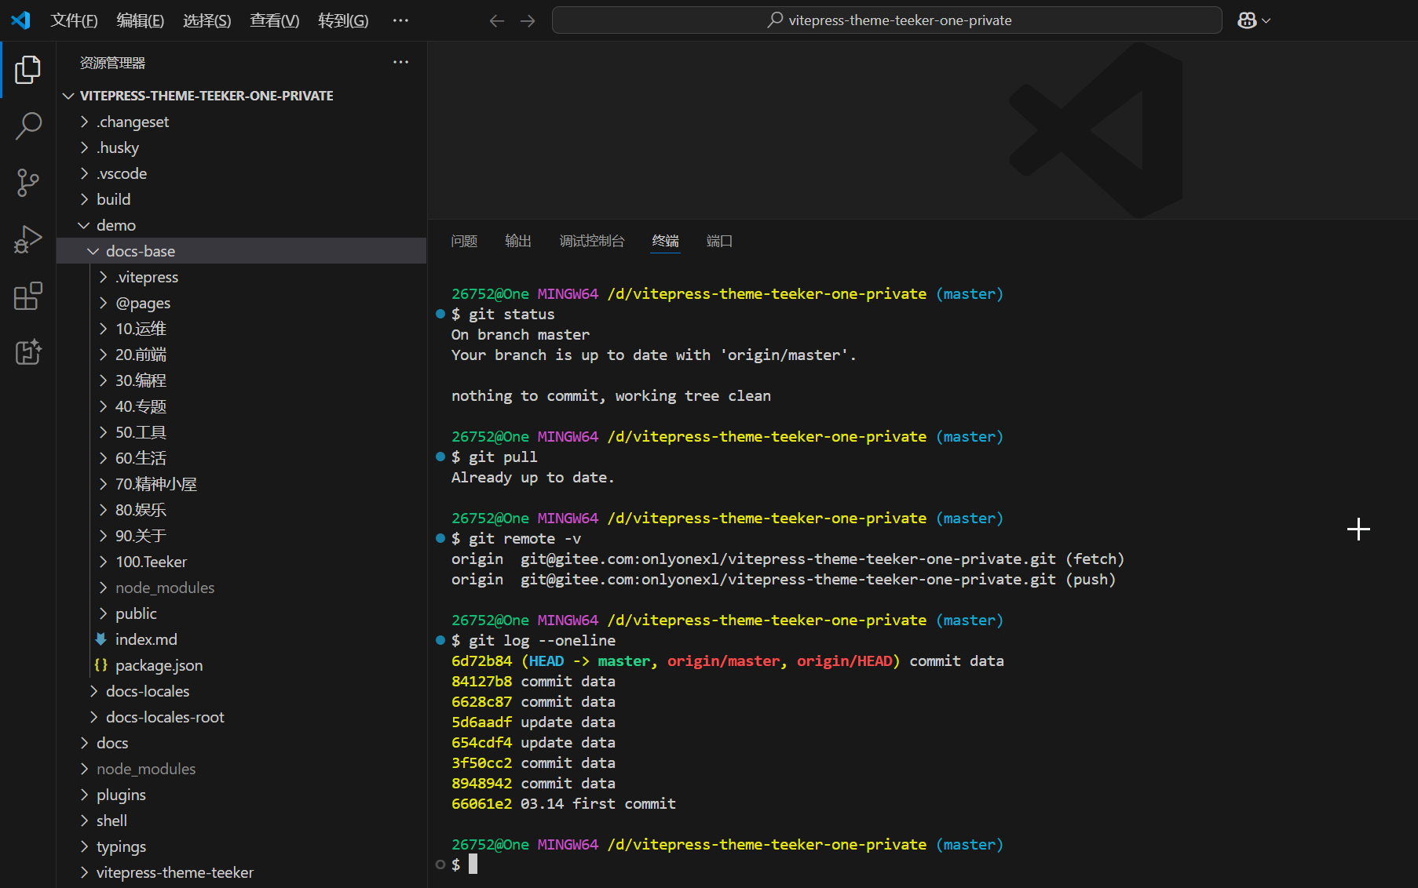This screenshot has height=888, width=1418.
Task: Expand the docs-locales-root folder
Action: 242,717
